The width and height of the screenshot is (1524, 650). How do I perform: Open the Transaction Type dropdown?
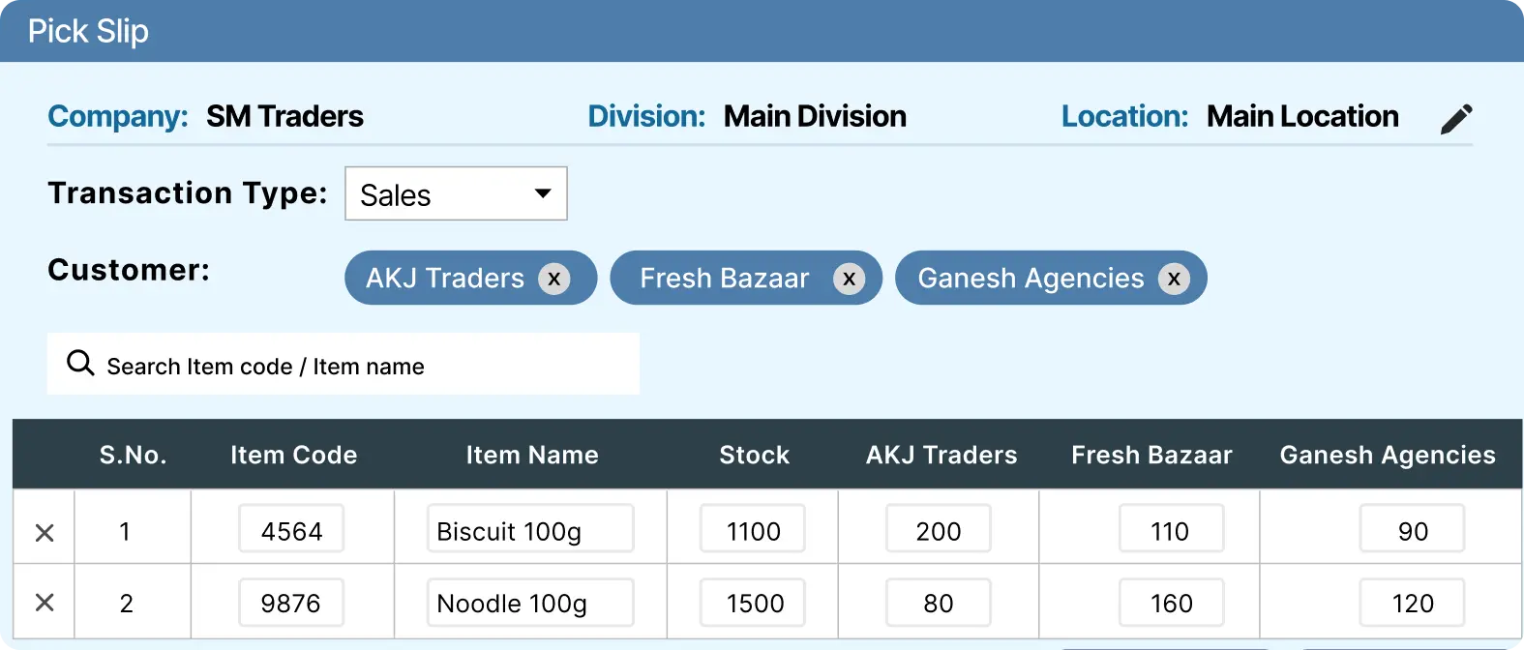pos(456,194)
